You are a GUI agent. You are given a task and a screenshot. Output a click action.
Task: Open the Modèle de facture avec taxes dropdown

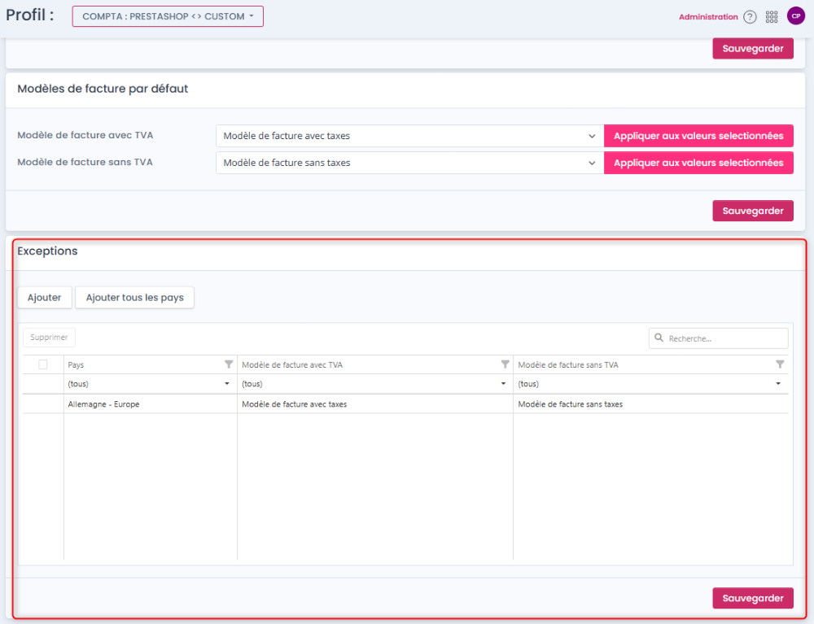409,136
